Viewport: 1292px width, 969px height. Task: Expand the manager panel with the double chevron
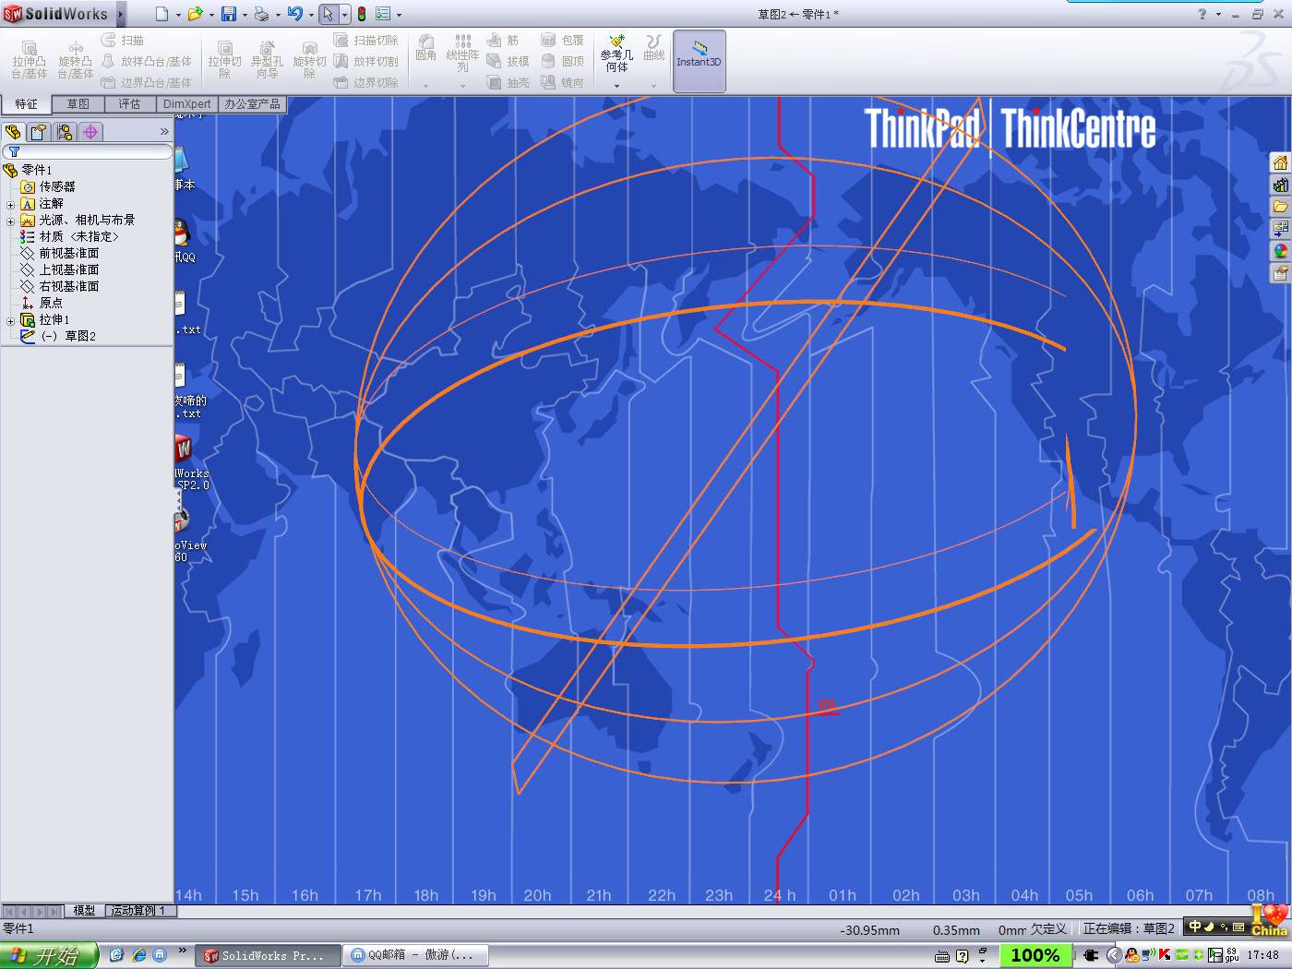(x=164, y=132)
